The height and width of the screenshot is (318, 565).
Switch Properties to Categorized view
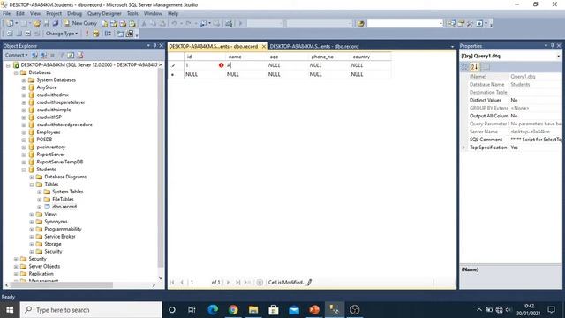click(x=464, y=67)
